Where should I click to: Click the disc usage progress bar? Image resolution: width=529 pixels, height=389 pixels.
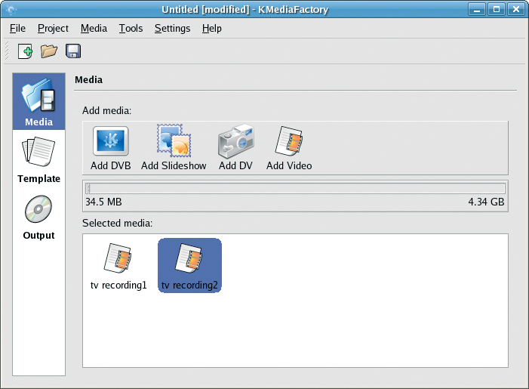(295, 188)
